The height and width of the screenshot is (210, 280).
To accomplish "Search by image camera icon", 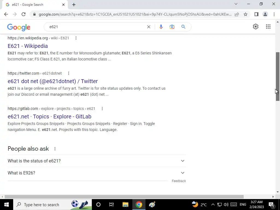I will (172, 27).
